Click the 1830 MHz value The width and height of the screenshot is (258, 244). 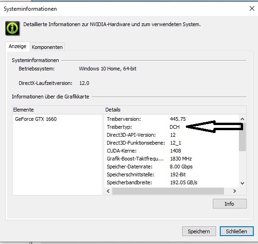point(181,159)
